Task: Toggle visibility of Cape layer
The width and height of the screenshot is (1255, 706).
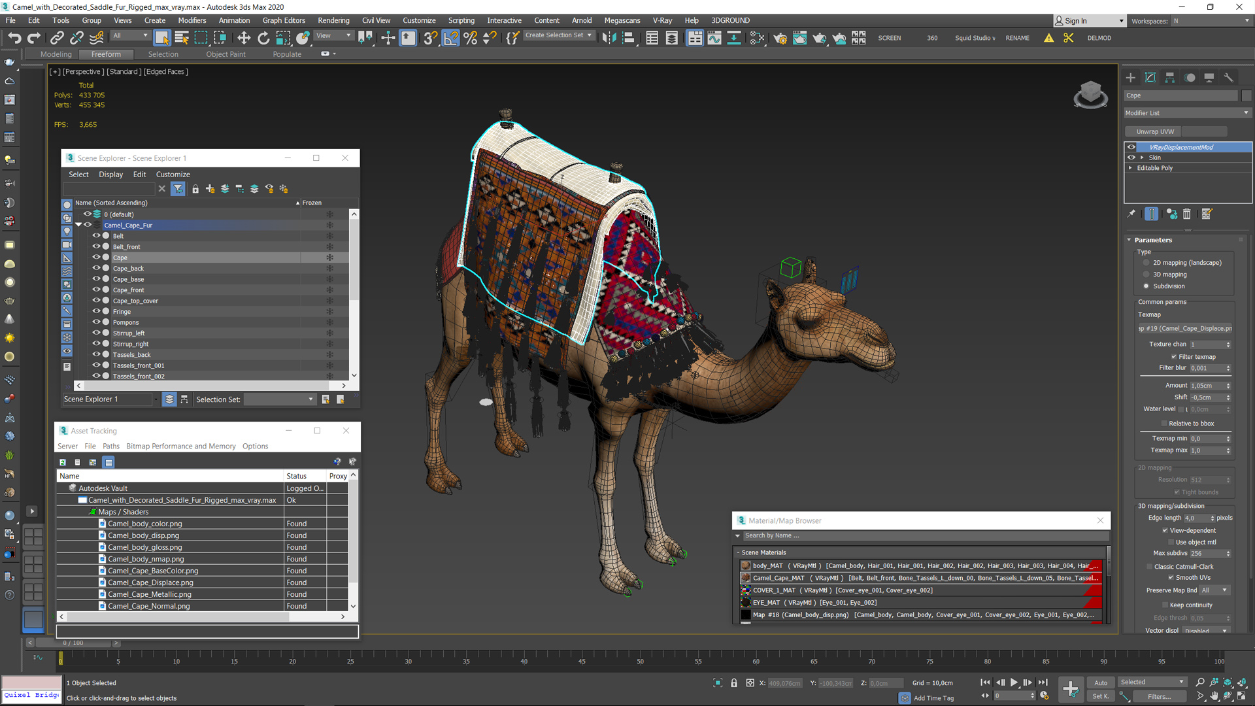Action: click(x=95, y=257)
